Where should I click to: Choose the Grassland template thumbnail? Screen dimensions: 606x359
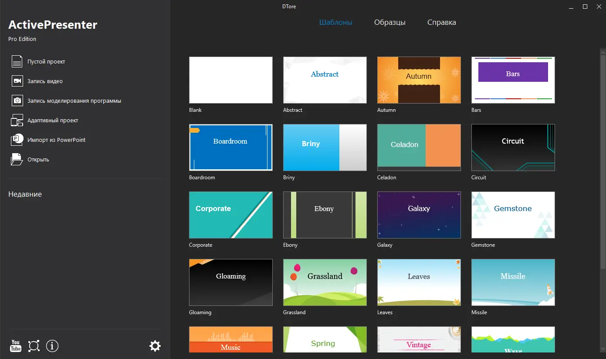pyautogui.click(x=325, y=282)
